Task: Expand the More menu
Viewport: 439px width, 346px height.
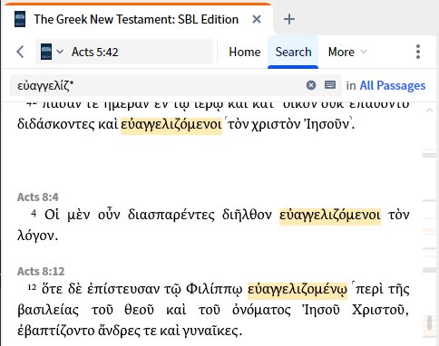Action: (x=347, y=52)
